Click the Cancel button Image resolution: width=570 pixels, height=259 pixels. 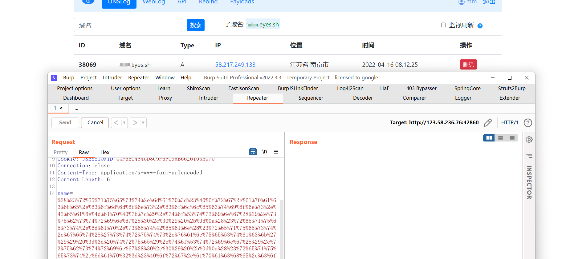point(95,123)
